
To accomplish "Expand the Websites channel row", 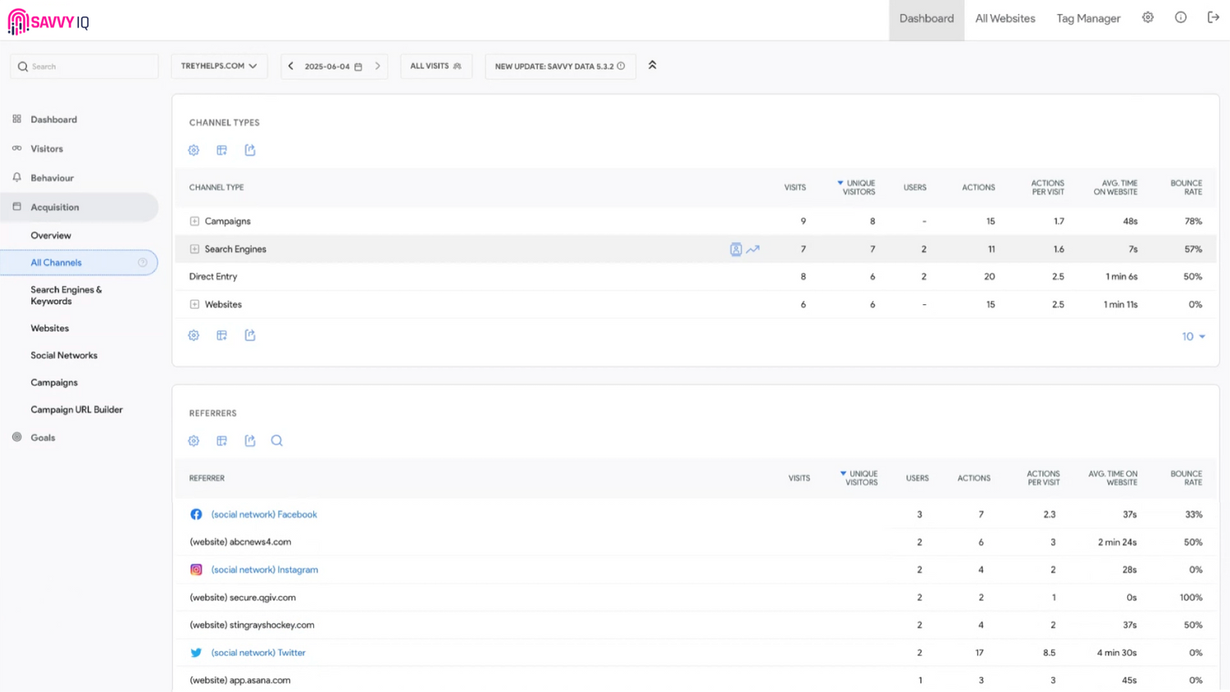I will [194, 304].
